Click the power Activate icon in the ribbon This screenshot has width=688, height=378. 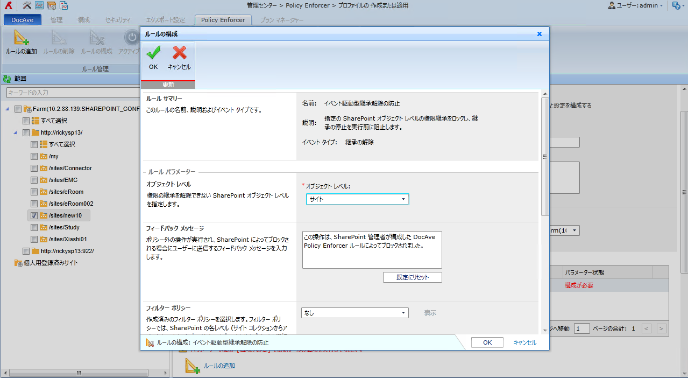[132, 38]
